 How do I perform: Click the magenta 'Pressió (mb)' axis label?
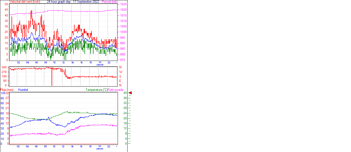(109, 2)
